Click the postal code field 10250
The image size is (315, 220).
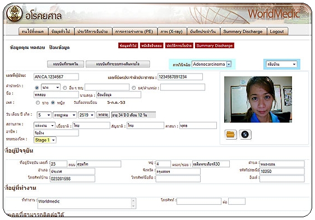coord(282,171)
